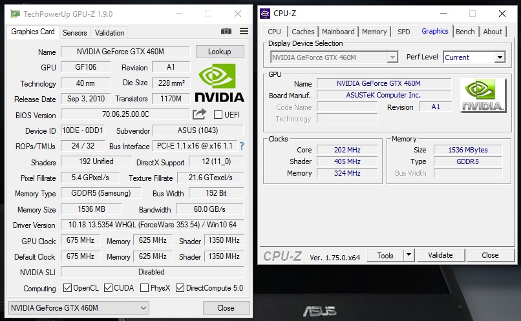521x321 pixels.
Task: Click the Board Manuf. ASUSTeK Computer Inc. value
Action: [x=384, y=95]
